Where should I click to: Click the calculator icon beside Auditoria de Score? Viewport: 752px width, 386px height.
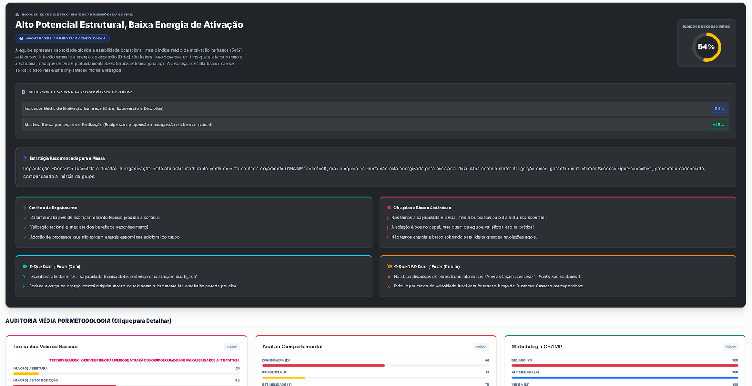[x=23, y=92]
